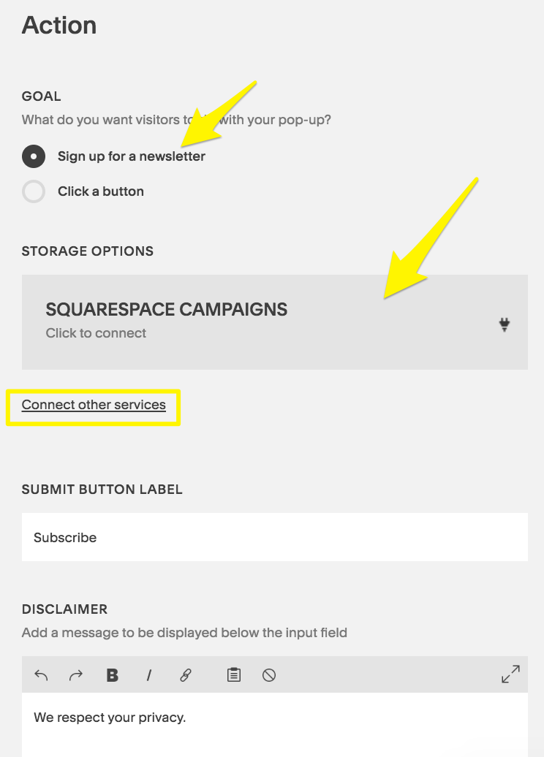
Task: Expand the disclaimer editor to fullscreen
Action: pyautogui.click(x=510, y=674)
